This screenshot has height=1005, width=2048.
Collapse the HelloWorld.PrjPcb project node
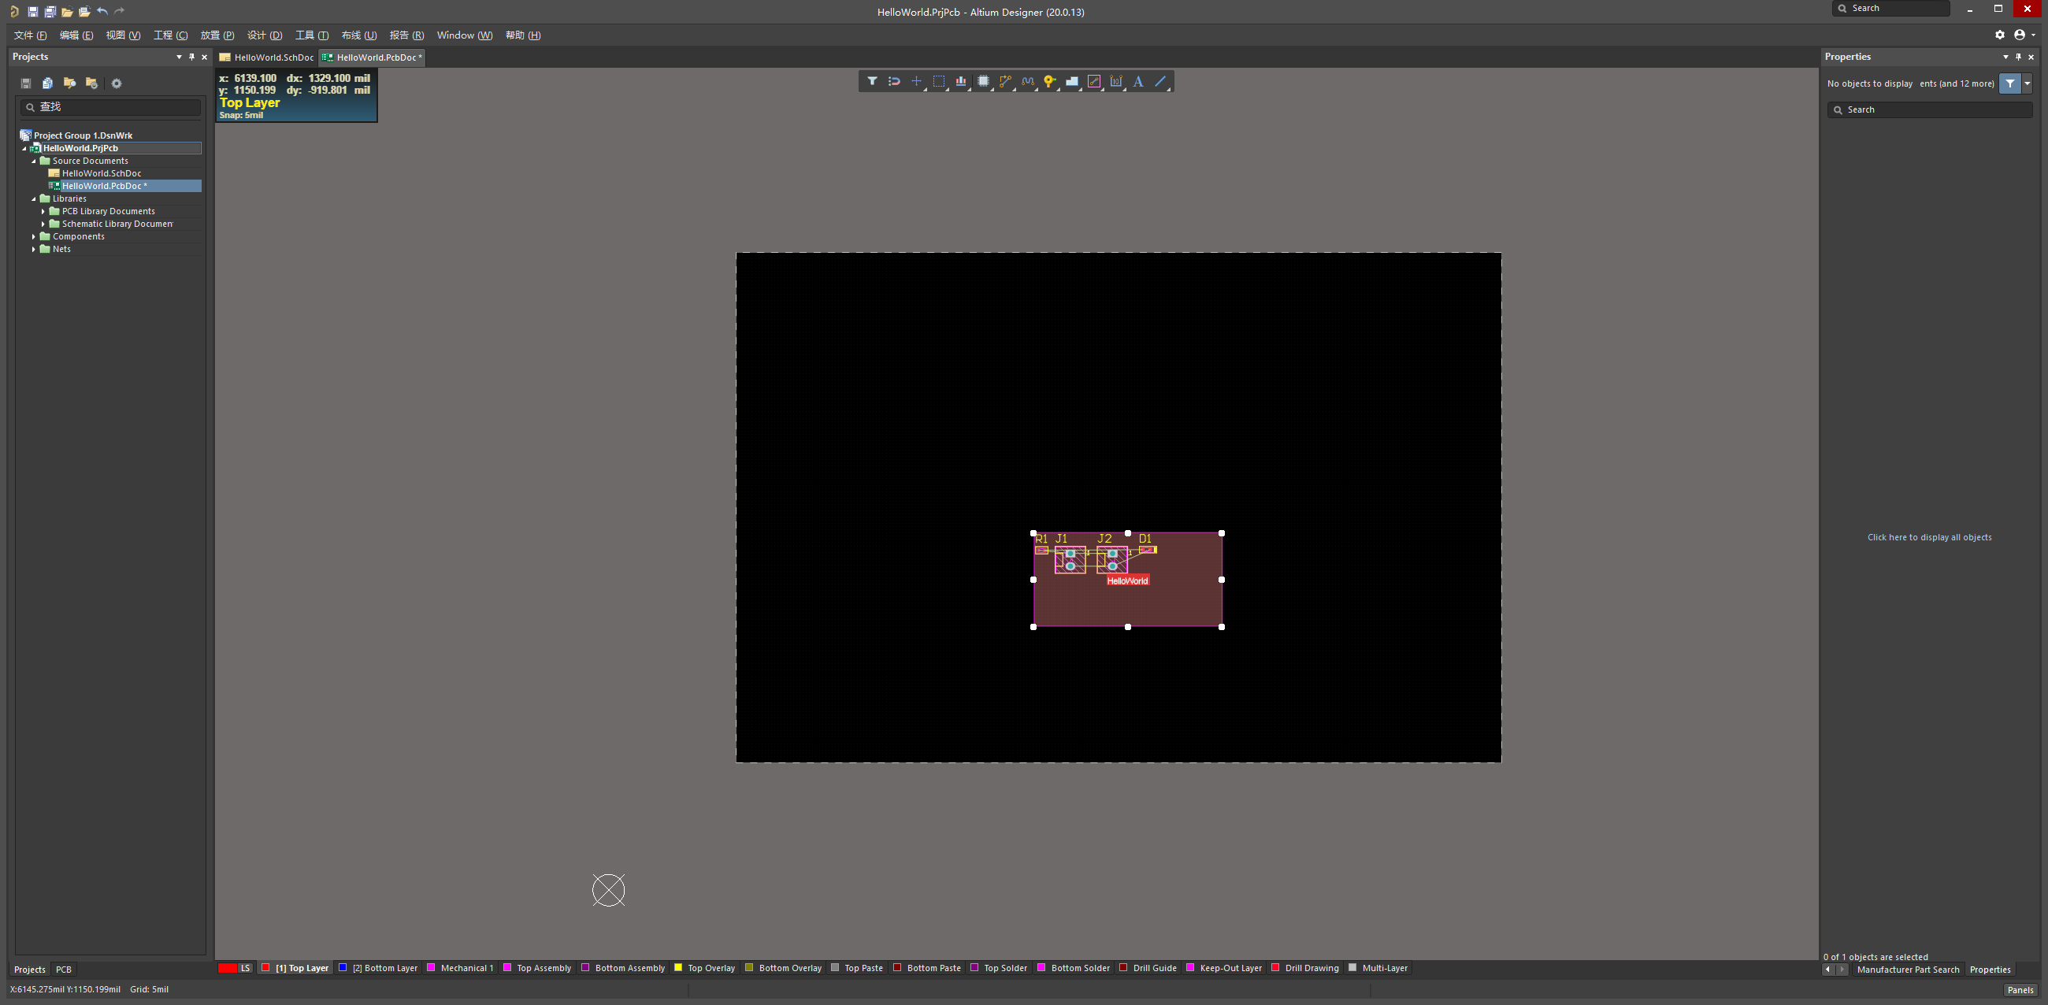[24, 148]
